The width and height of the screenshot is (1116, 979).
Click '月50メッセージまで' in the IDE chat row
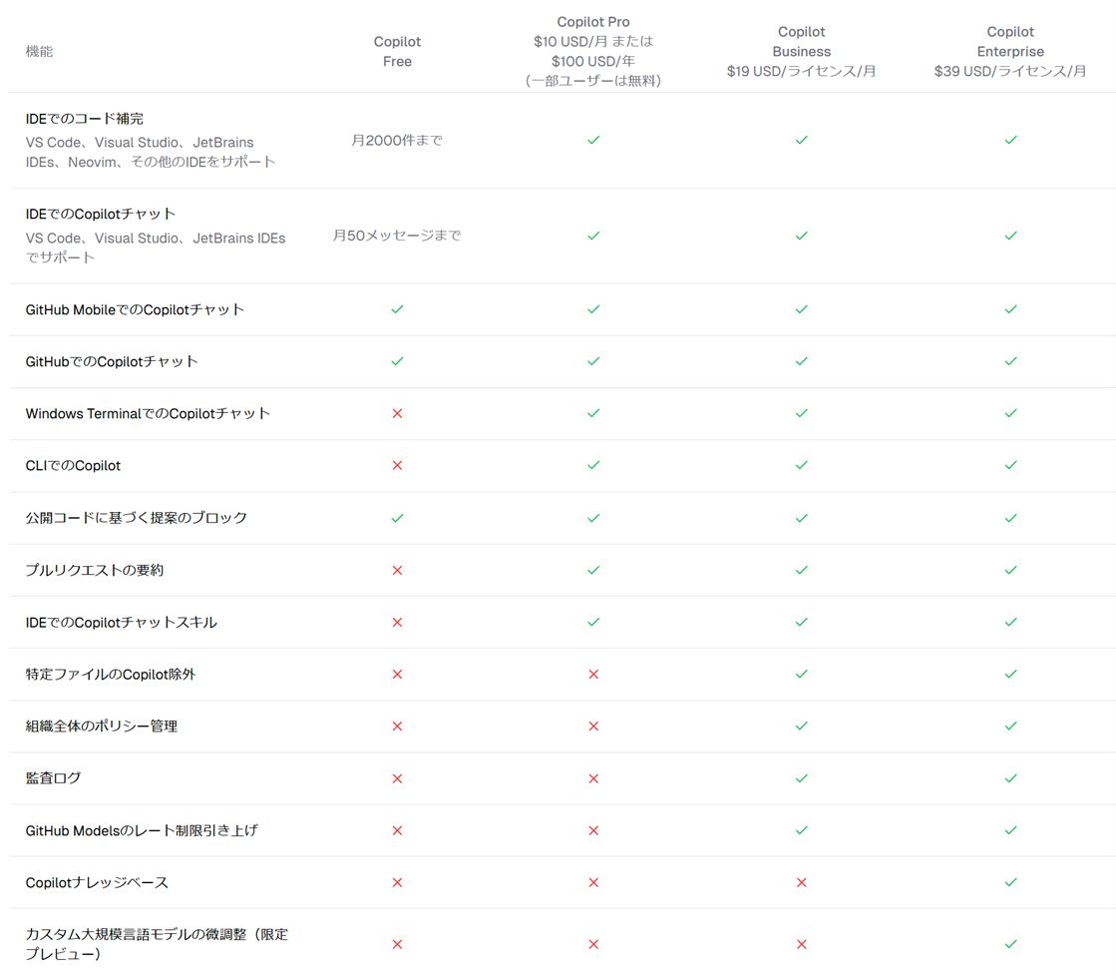[x=397, y=236]
